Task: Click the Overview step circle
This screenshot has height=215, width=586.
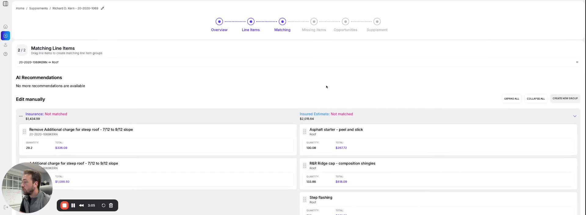Action: pyautogui.click(x=219, y=21)
